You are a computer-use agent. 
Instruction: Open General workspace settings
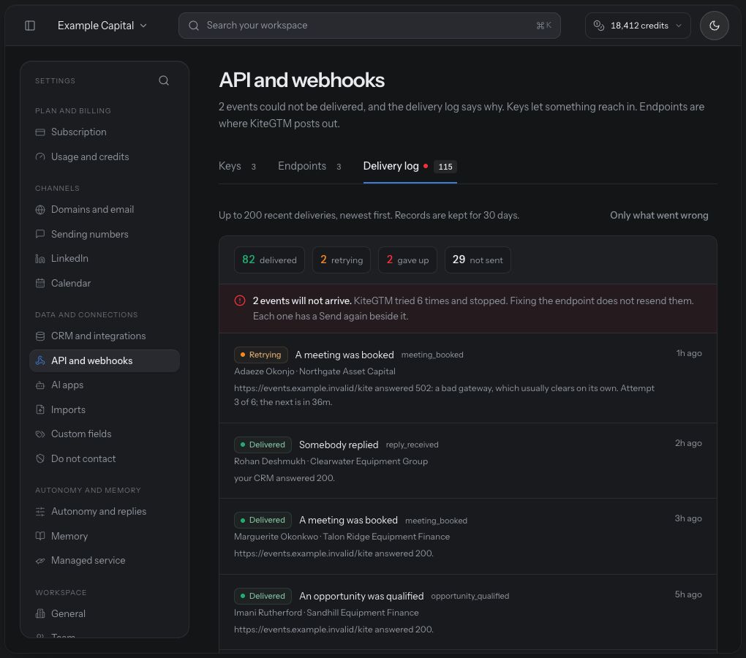(105, 614)
